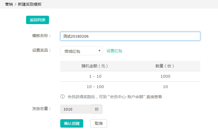Click the 数量（份） column header
Image resolution: width=218 pixels, height=138 pixels.
pyautogui.click(x=165, y=66)
